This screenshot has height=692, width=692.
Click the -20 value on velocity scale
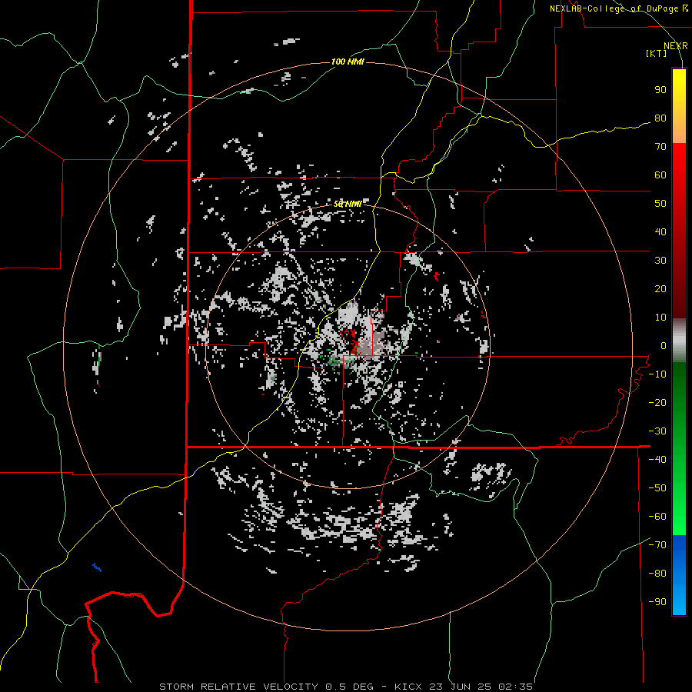tap(657, 403)
